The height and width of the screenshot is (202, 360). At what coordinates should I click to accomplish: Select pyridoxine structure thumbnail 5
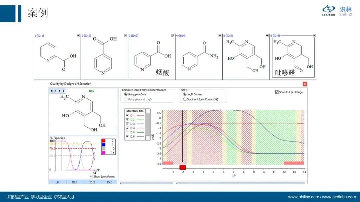[246, 57]
